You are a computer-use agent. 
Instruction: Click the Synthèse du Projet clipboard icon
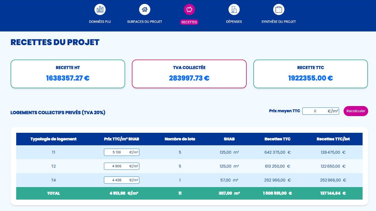pyautogui.click(x=279, y=10)
